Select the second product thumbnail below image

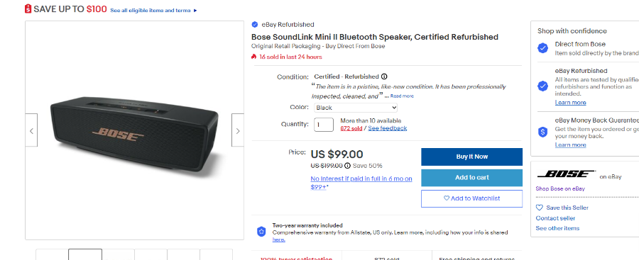[x=85, y=254]
